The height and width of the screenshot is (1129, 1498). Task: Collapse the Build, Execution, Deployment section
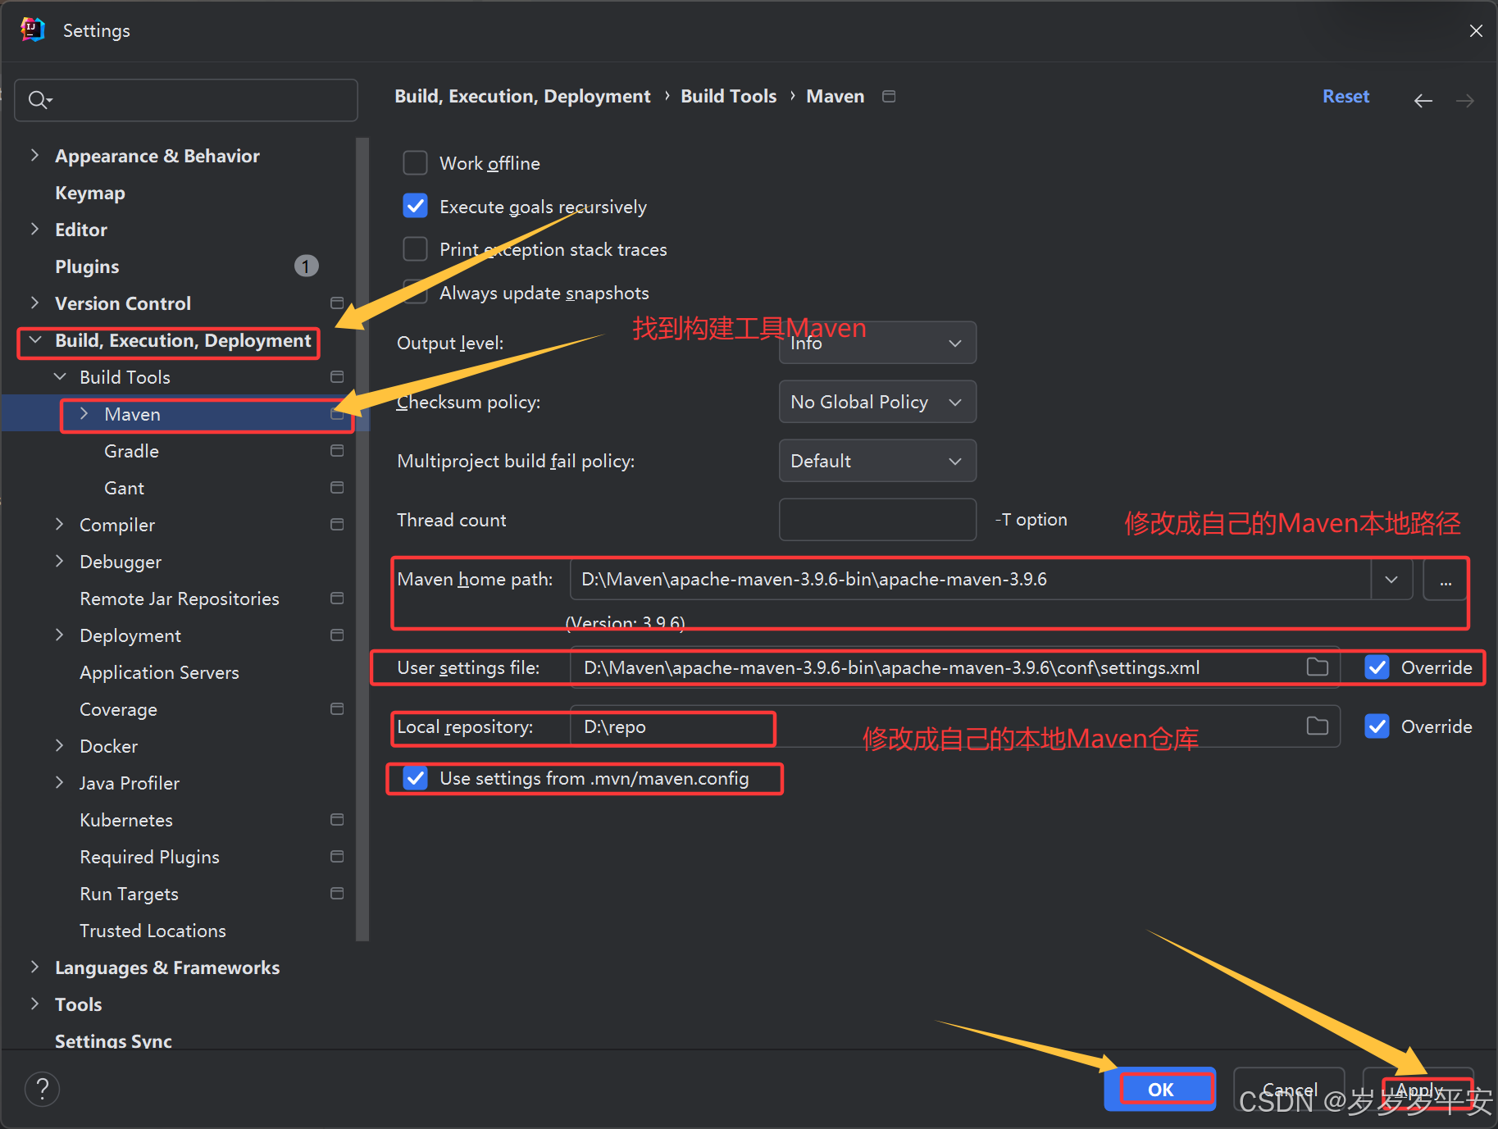click(x=35, y=339)
